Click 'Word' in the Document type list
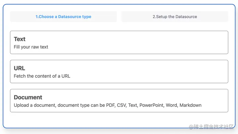The width and height of the screenshot is (238, 134). tap(172, 105)
